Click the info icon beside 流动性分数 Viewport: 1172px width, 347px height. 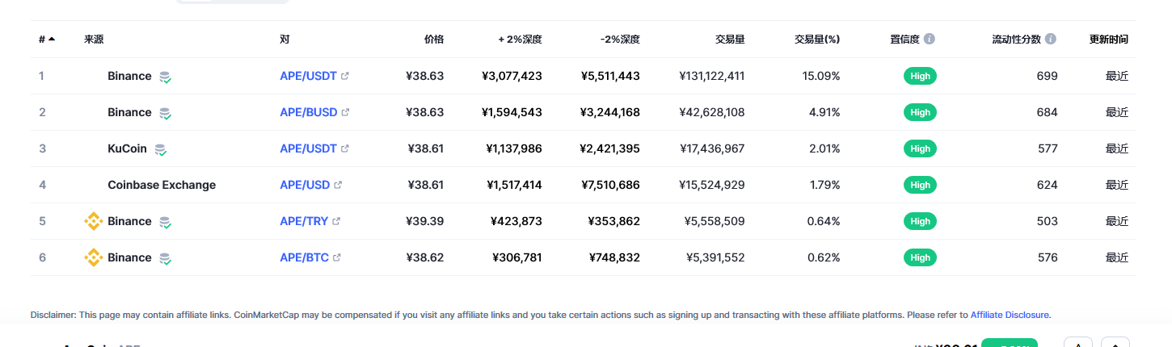pyautogui.click(x=1051, y=39)
